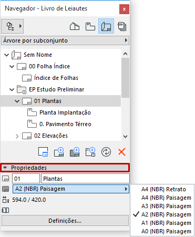The height and width of the screenshot is (237, 195).
Task: Open the Árvore por subconjunto dropdown
Action: 65,40
